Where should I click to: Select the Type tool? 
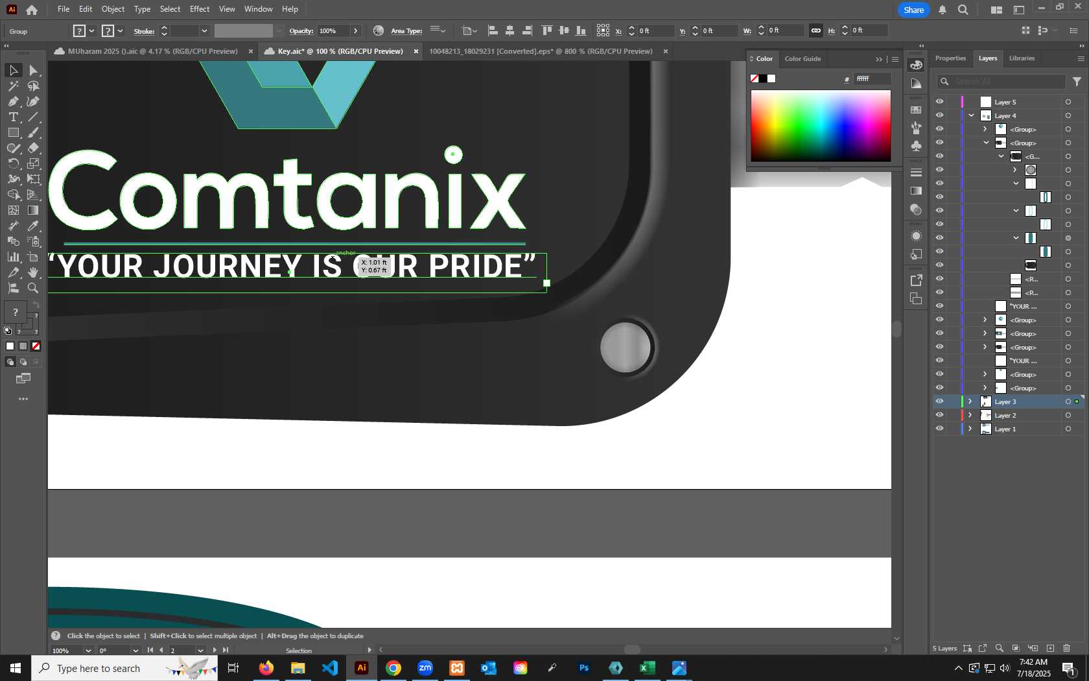[13, 117]
